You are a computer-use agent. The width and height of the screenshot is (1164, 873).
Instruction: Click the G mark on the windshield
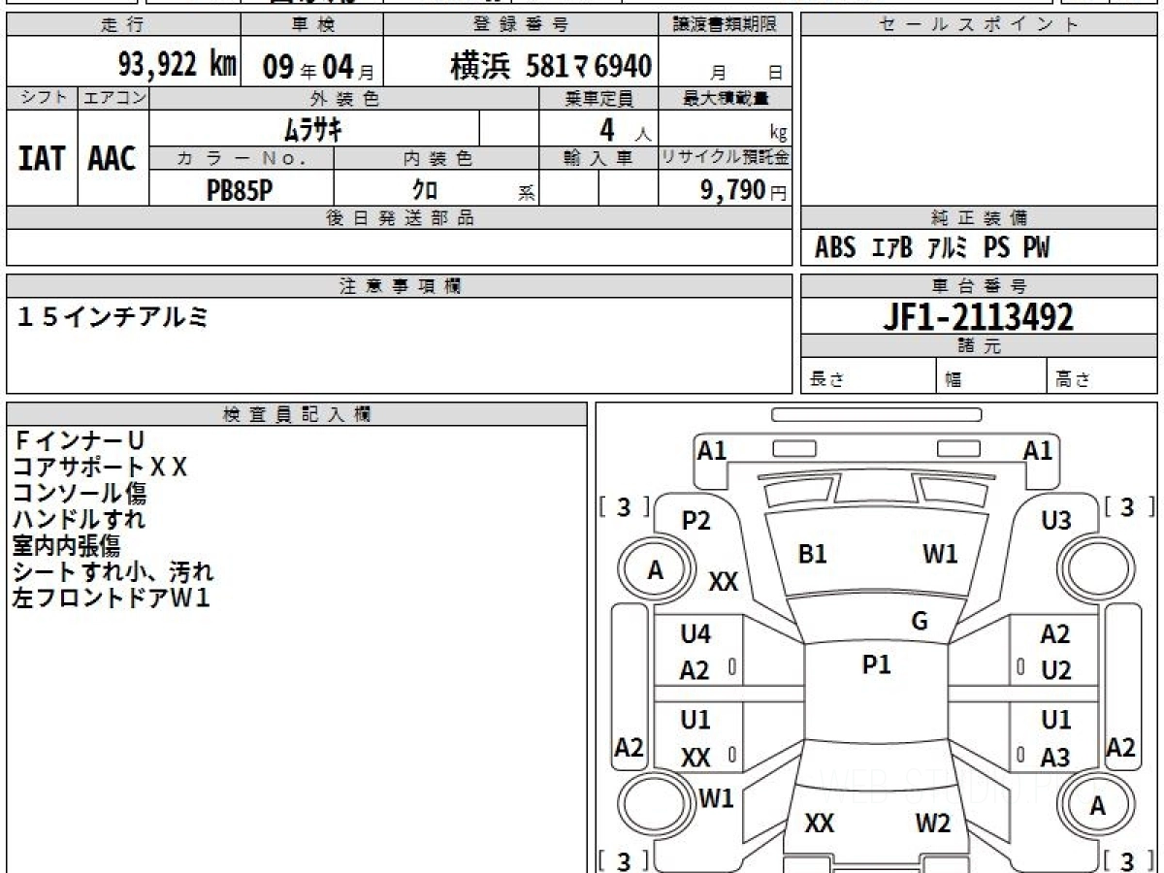point(920,622)
